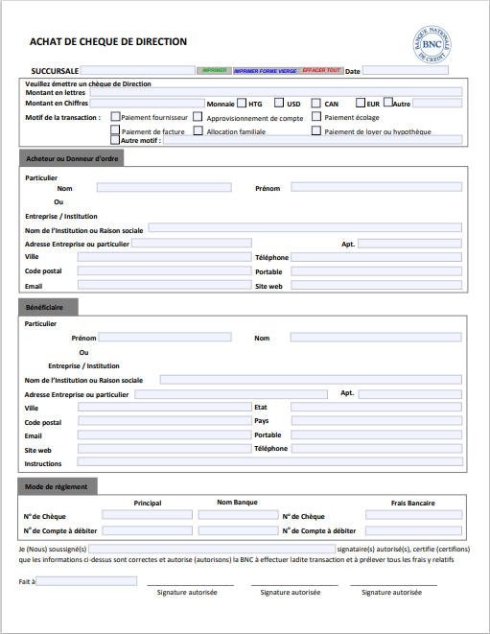Click Acheteur Nom de l'Institution field

[305, 227]
